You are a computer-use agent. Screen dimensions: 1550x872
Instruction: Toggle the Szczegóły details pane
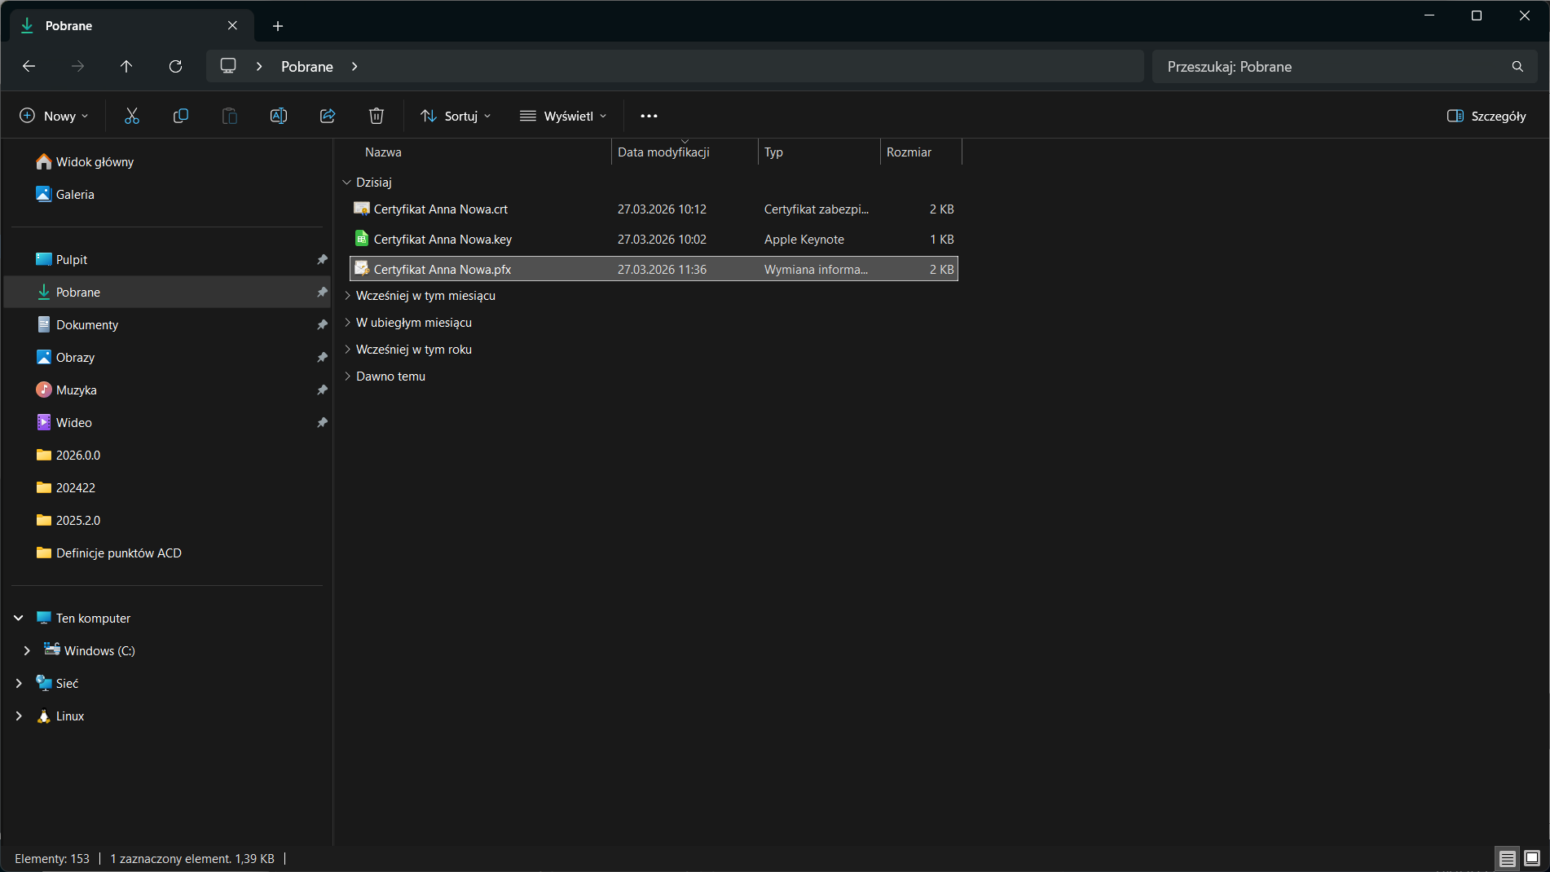pyautogui.click(x=1486, y=116)
